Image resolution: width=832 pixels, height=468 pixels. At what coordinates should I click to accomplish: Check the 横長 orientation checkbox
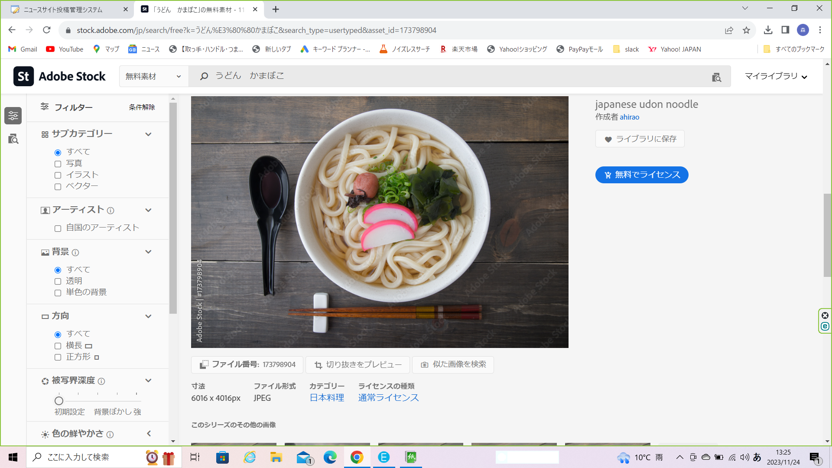[58, 346]
